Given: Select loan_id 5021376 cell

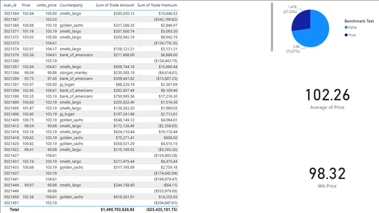Looking at the screenshot, I should pyautogui.click(x=11, y=55).
